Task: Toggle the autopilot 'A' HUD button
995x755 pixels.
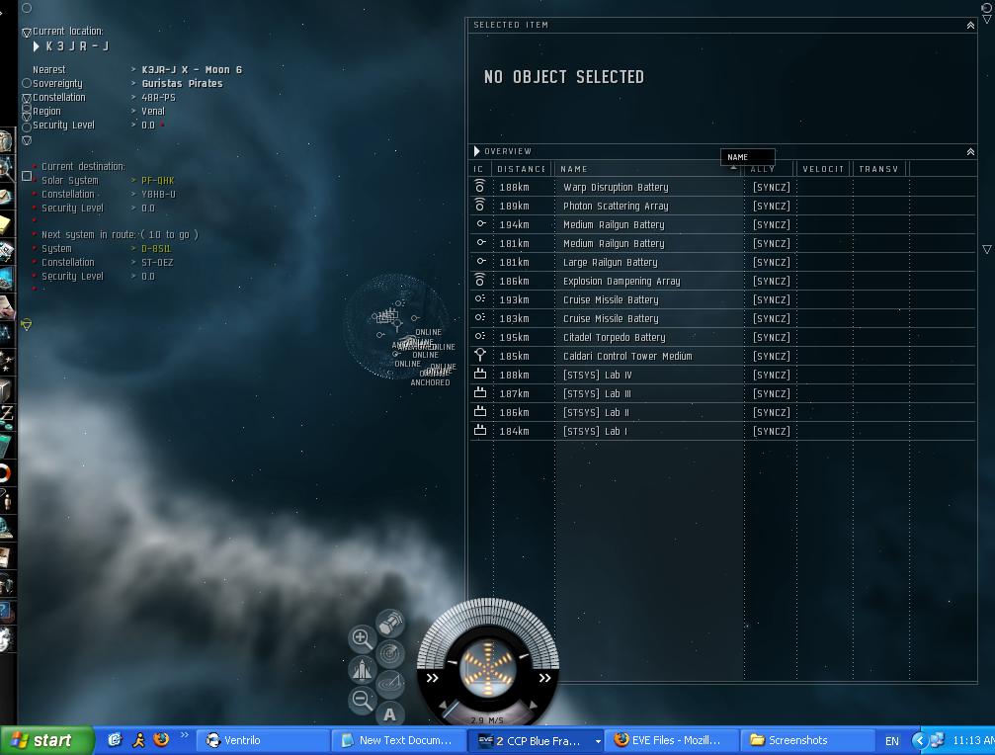Action: coord(389,714)
